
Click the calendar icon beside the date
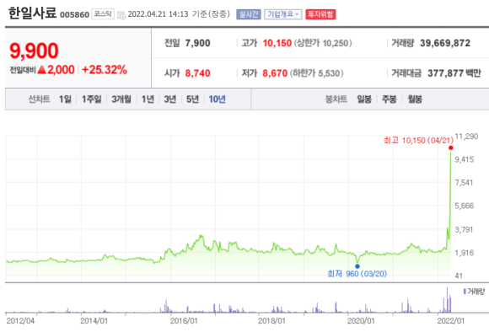(121, 14)
